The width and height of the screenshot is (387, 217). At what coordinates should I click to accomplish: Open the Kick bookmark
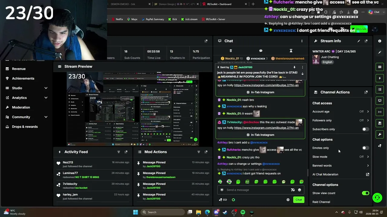coord(172,19)
